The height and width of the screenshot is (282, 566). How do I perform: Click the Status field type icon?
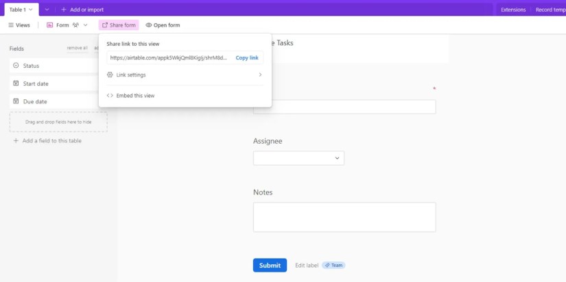pos(16,66)
